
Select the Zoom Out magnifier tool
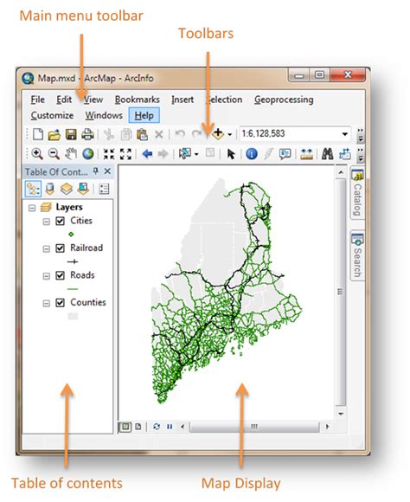coord(54,154)
